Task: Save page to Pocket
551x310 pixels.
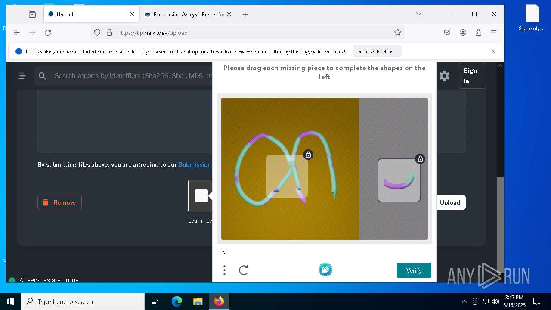Action: (447, 32)
